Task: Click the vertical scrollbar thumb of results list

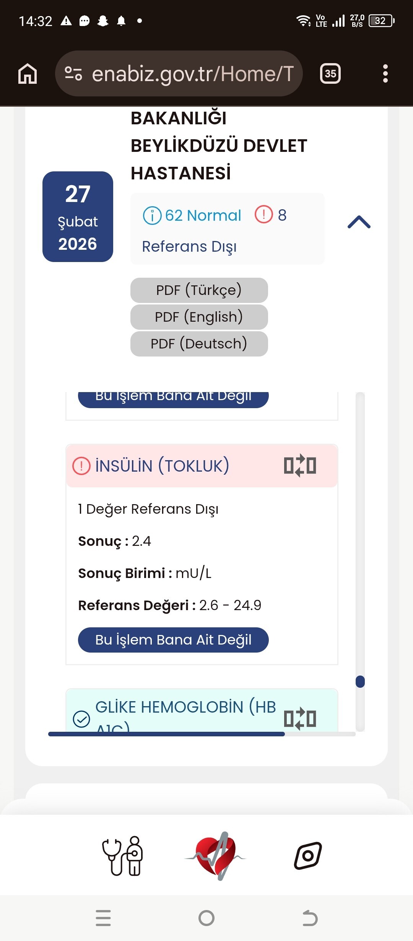Action: point(360,682)
